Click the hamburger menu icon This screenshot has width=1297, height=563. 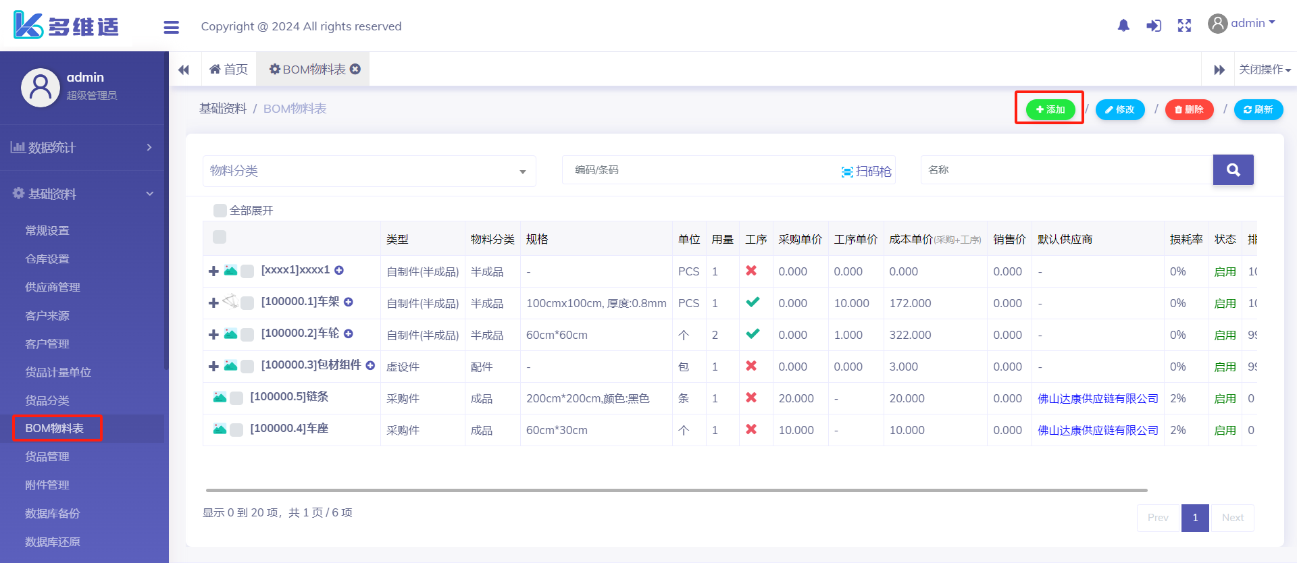172,27
